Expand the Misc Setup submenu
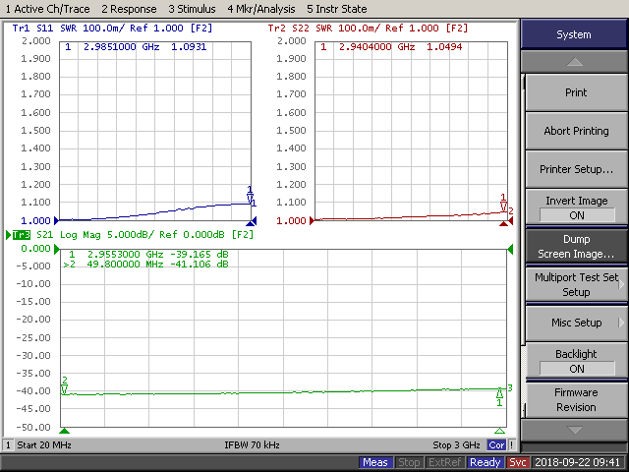The height and width of the screenshot is (472, 629). [576, 323]
